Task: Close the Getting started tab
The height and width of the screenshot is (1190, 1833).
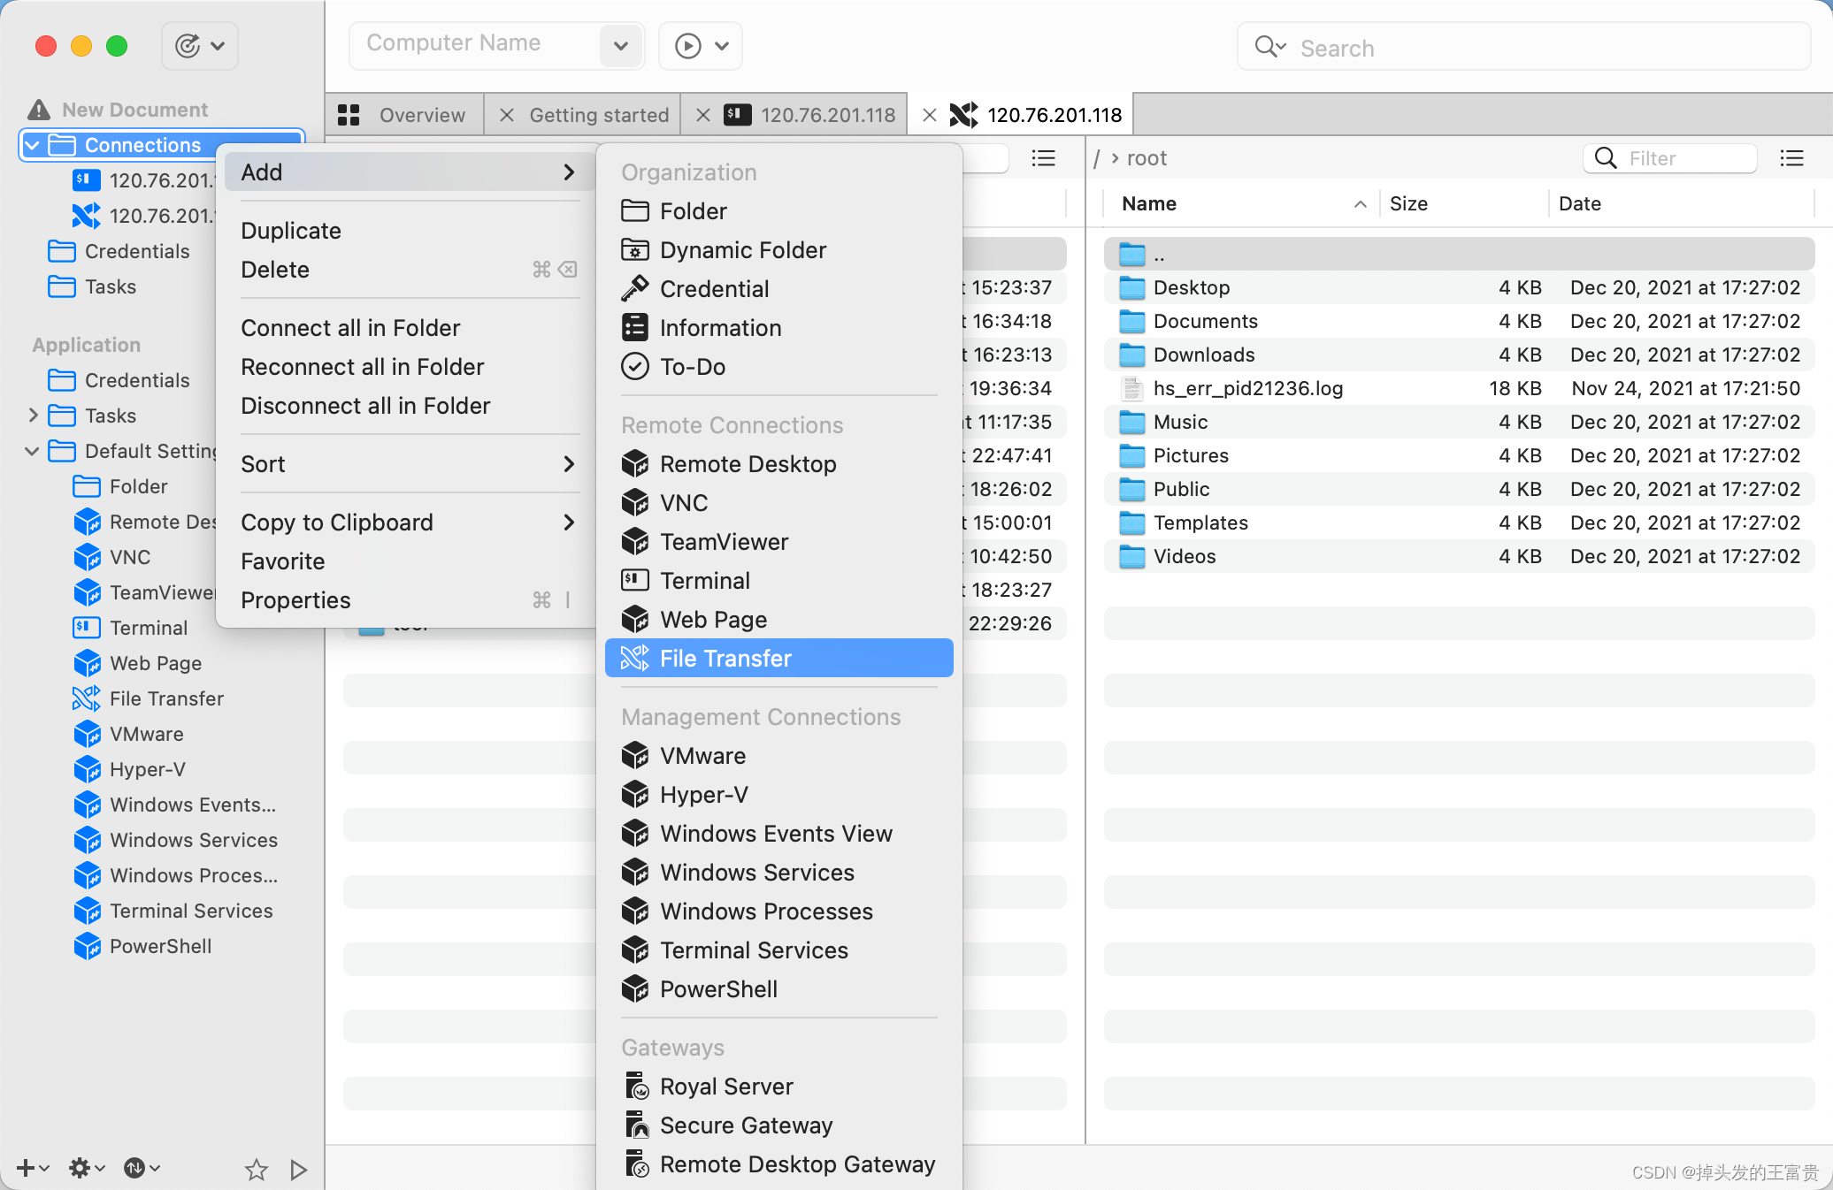Action: pos(507,115)
